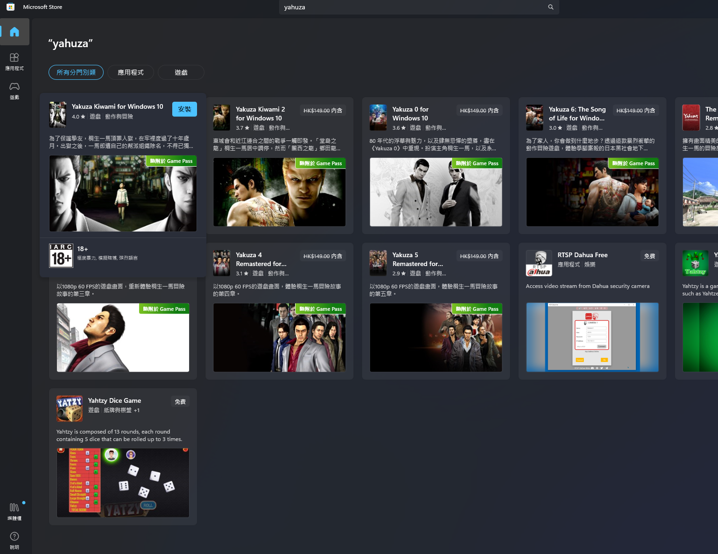
Task: Open Yahtzy Dice Game title
Action: coord(115,400)
